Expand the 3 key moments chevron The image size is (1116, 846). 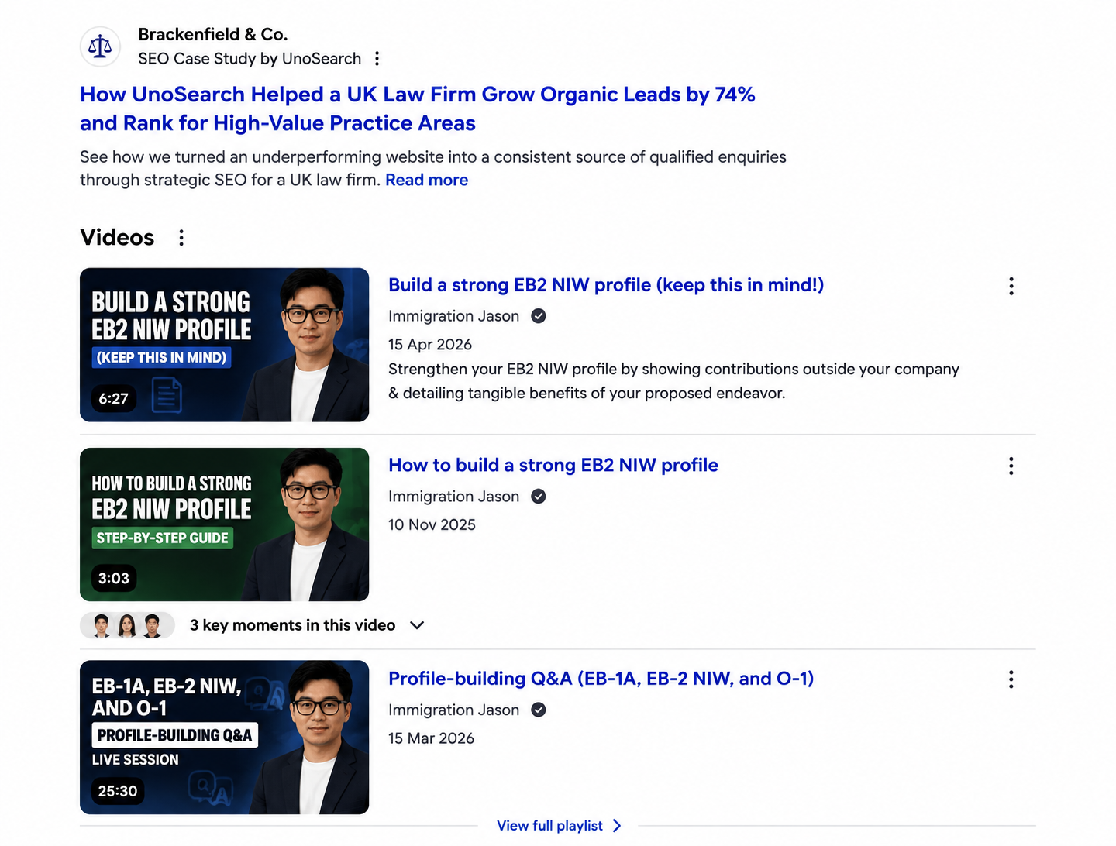click(417, 625)
